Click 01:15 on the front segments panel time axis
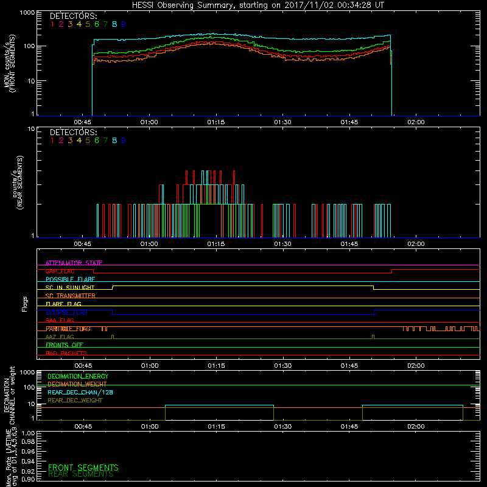 tap(216, 122)
